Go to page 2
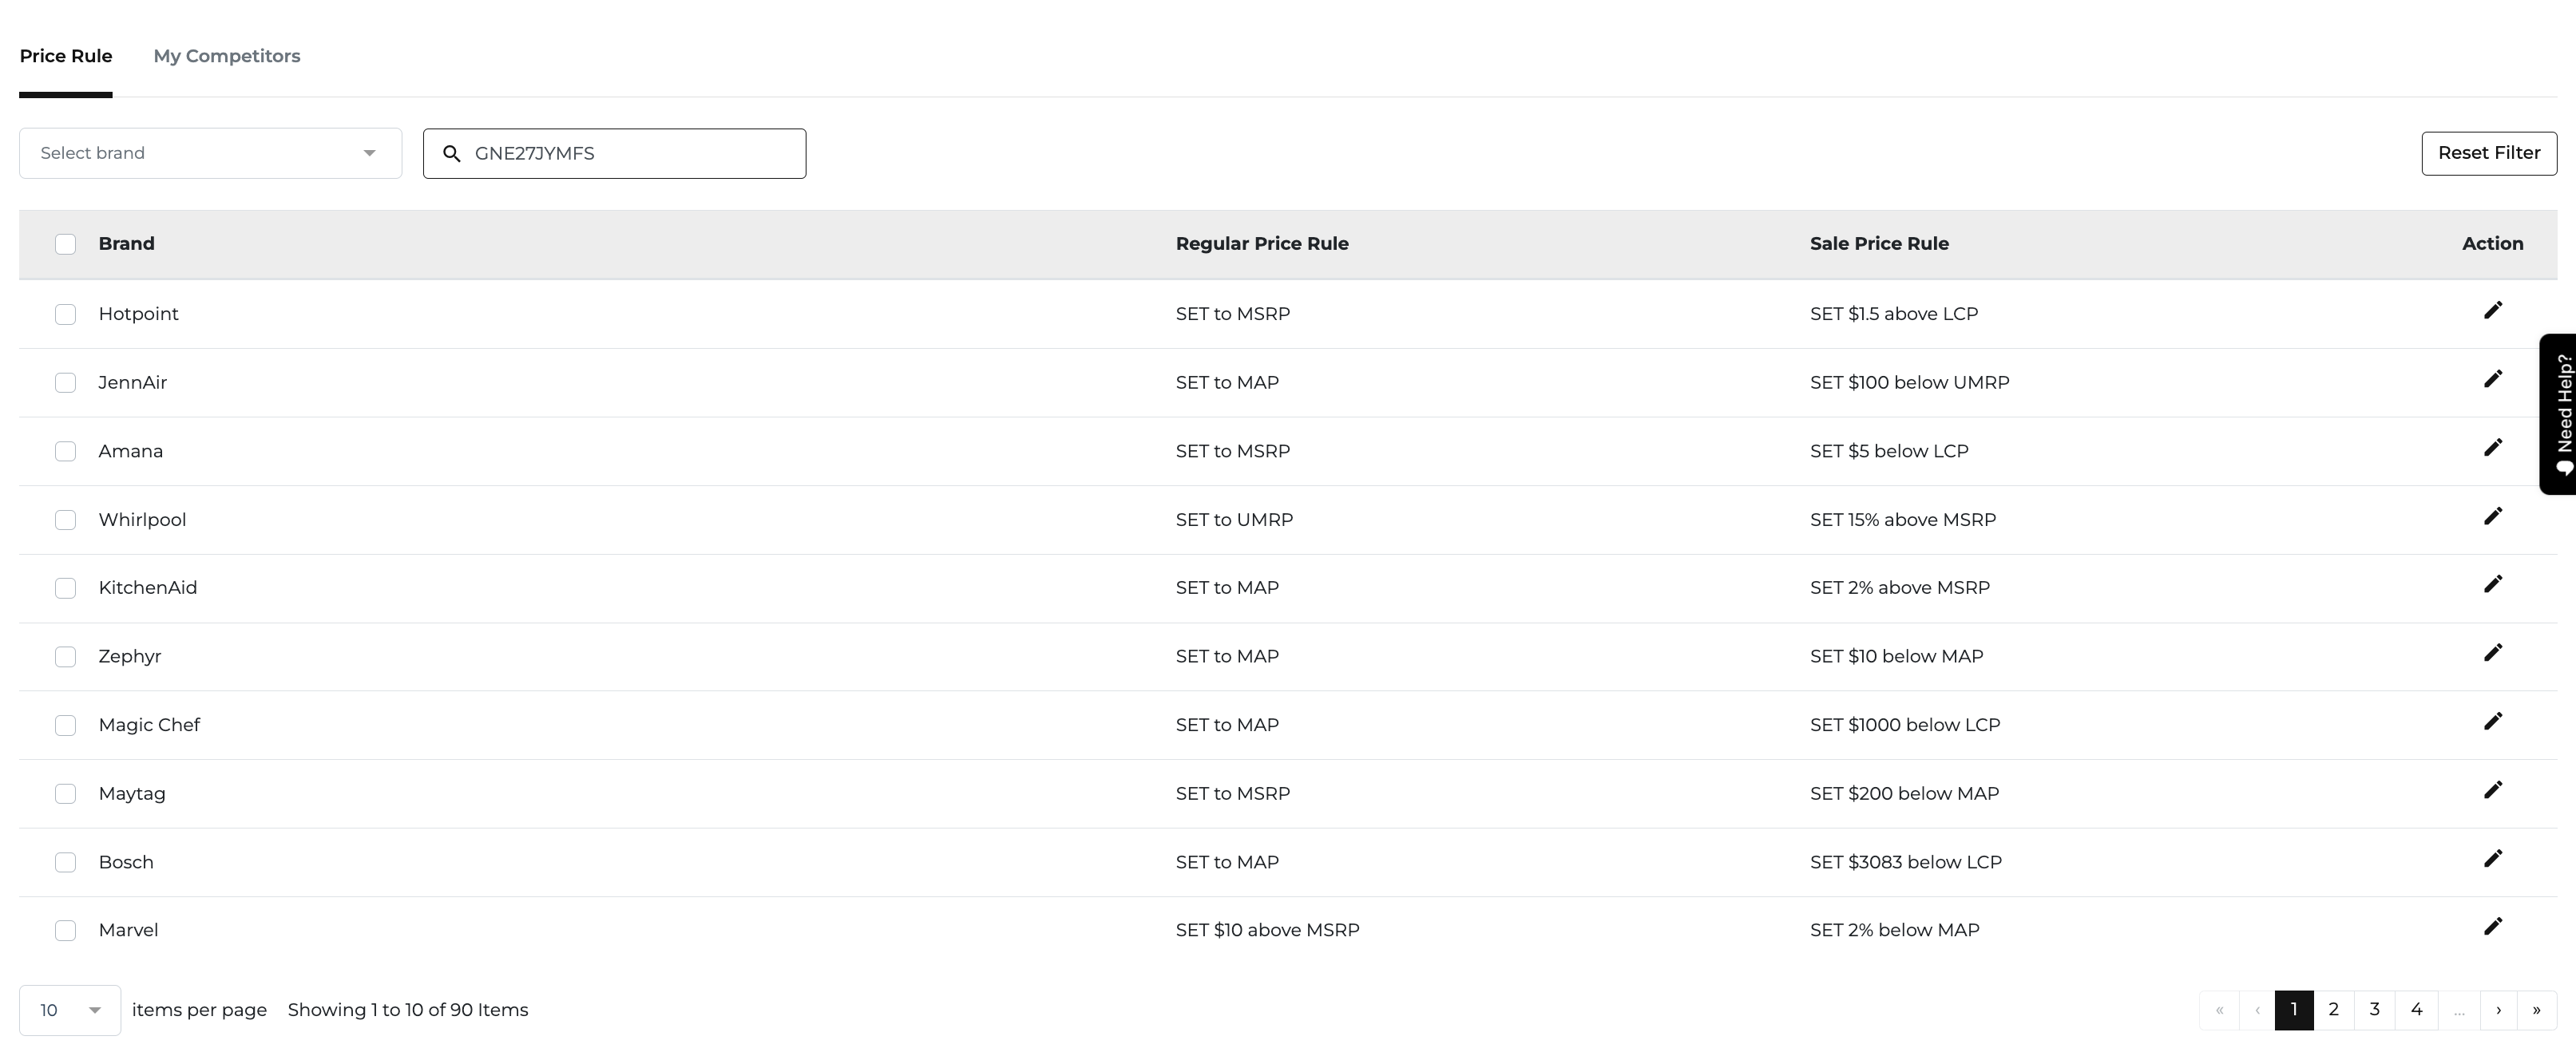The height and width of the screenshot is (1052, 2576). tap(2334, 1010)
